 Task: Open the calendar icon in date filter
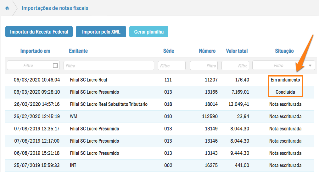(55, 66)
